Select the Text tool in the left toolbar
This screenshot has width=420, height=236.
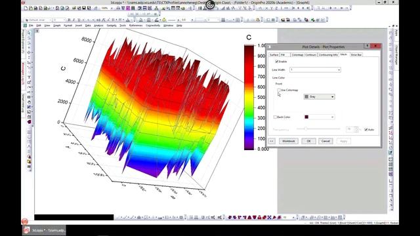(29, 77)
